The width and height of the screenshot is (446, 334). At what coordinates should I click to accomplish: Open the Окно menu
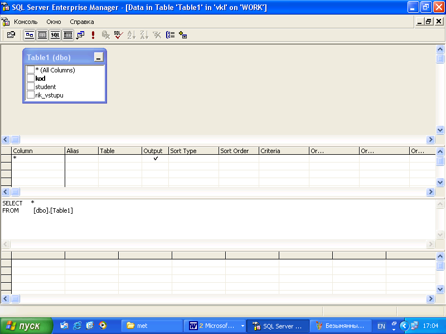click(54, 22)
